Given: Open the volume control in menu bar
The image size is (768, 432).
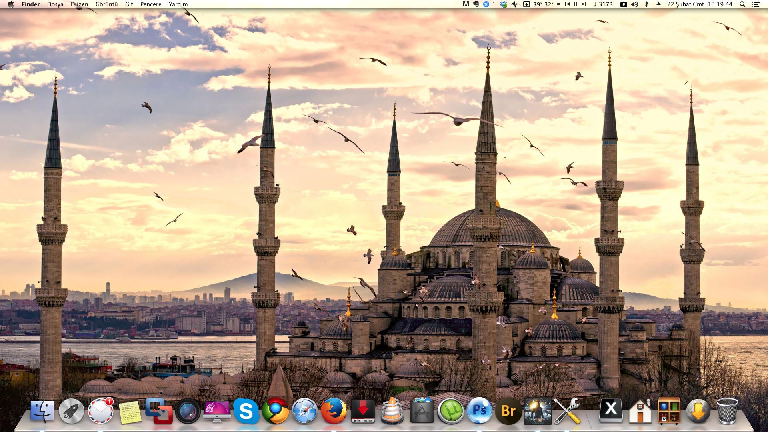Looking at the screenshot, I should point(634,4).
